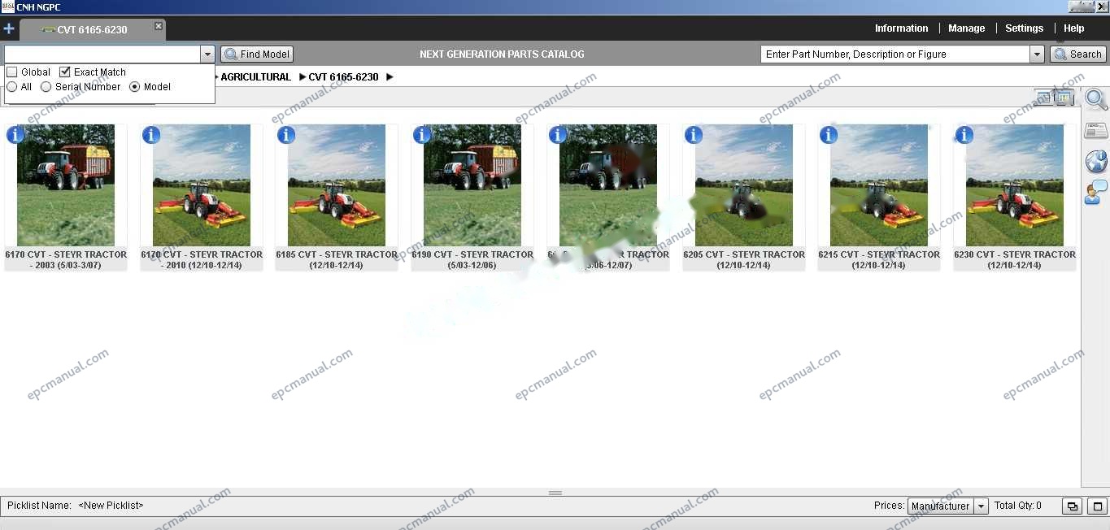Select the All radio button

[x=12, y=87]
